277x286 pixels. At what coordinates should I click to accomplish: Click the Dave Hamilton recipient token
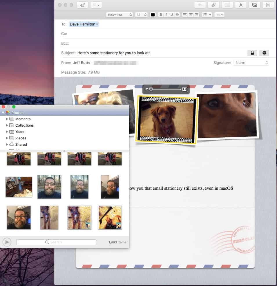click(x=84, y=24)
